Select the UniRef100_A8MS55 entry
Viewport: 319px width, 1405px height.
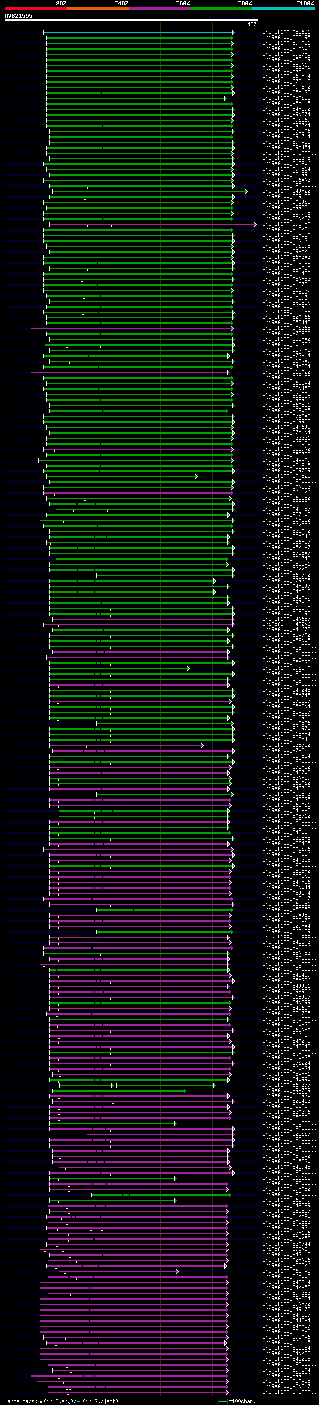tap(286, 98)
